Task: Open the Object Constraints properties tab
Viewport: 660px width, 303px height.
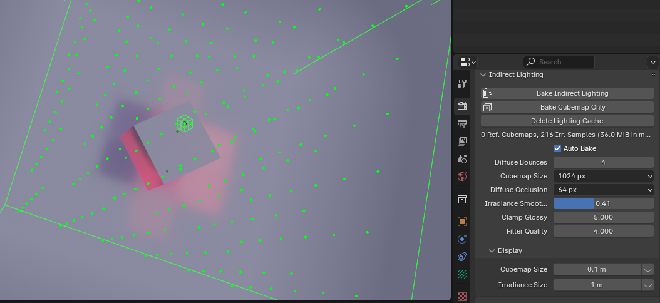Action: [461, 257]
